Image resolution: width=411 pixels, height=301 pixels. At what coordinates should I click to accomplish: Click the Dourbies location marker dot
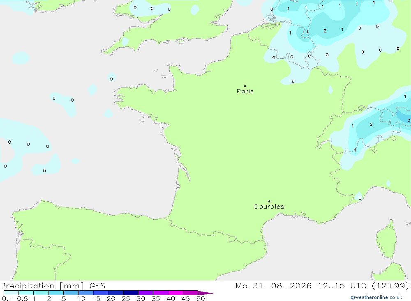click(269, 201)
